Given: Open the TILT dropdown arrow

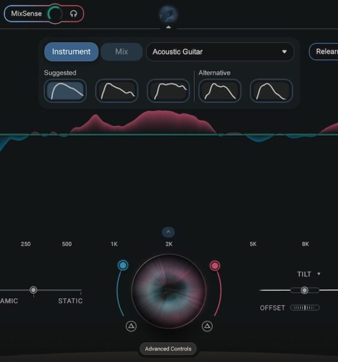Looking at the screenshot, I should 319,274.
